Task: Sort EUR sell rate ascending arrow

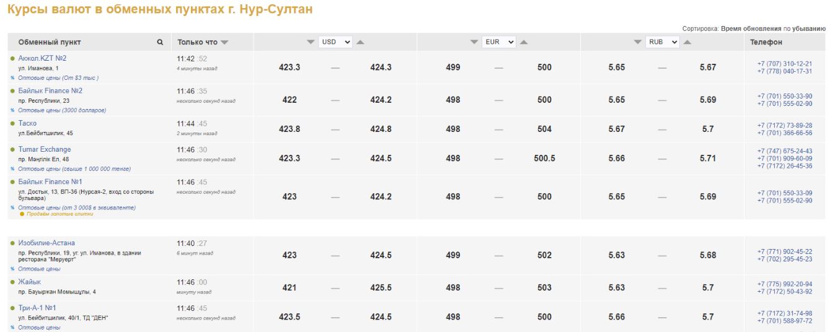Action: [523, 42]
